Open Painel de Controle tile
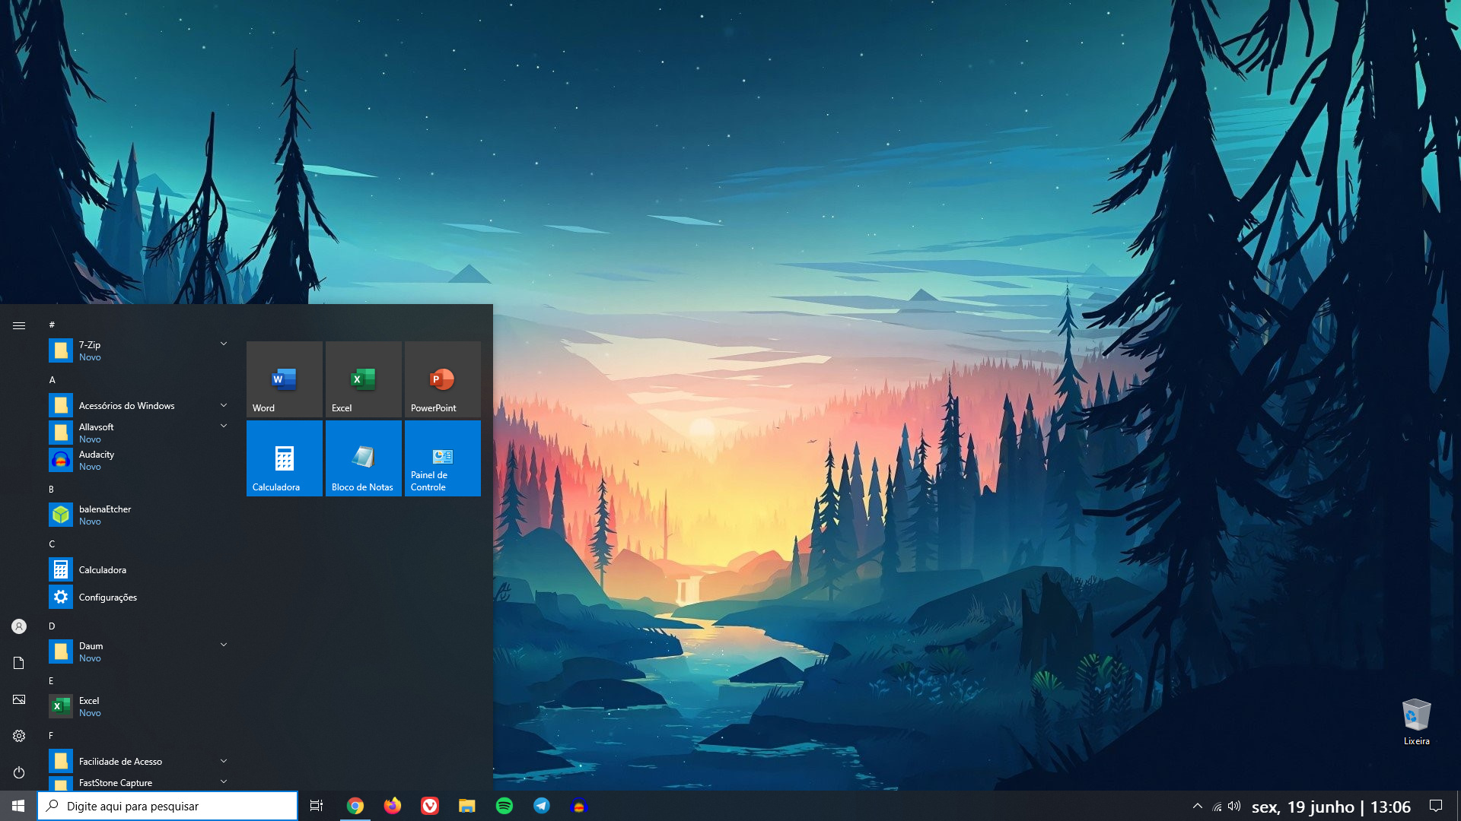Viewport: 1461px width, 821px height. point(442,458)
